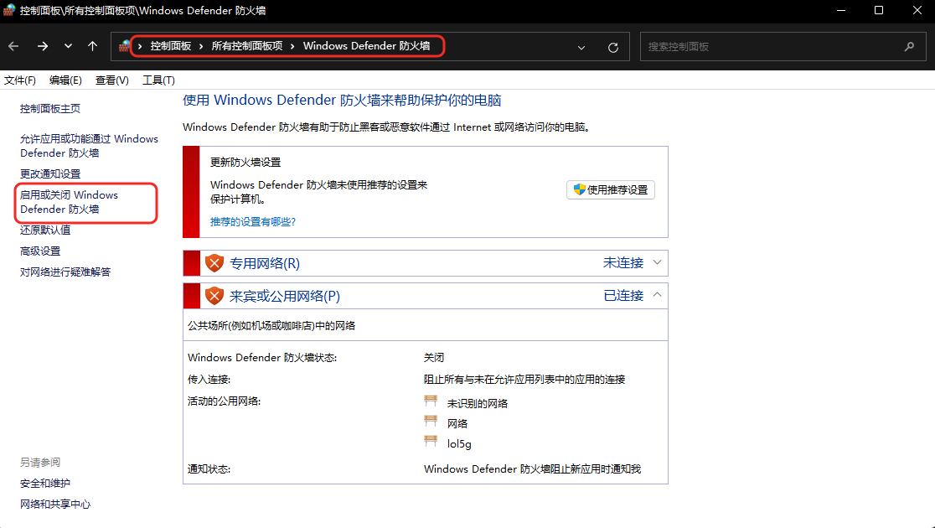Click the 已连接 status text
Image resolution: width=935 pixels, height=528 pixels.
[623, 296]
